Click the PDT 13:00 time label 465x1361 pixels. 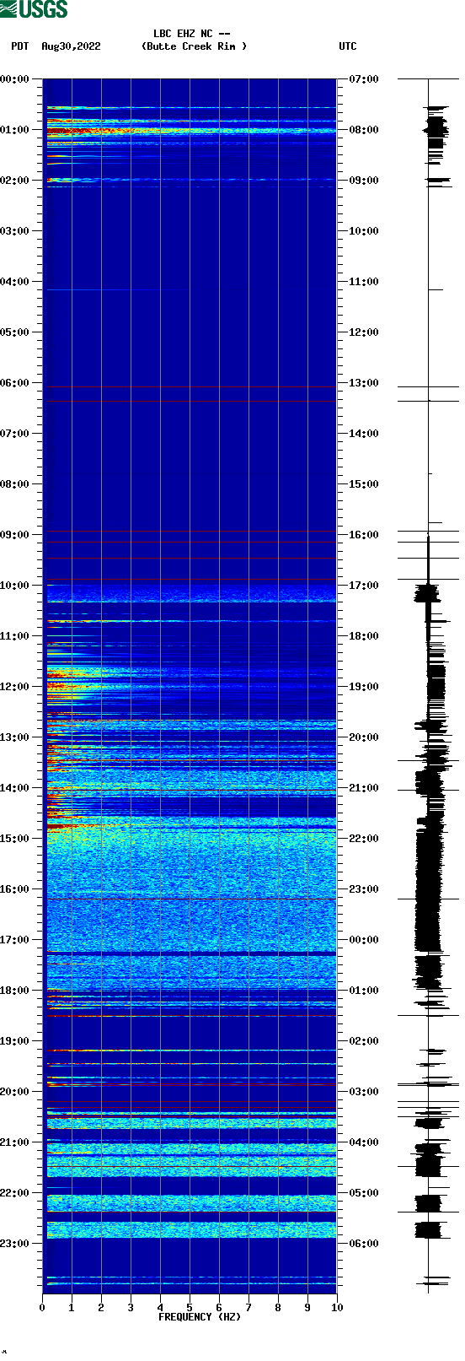[15, 737]
